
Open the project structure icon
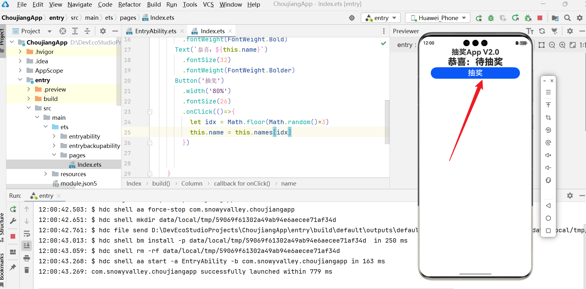(555, 18)
